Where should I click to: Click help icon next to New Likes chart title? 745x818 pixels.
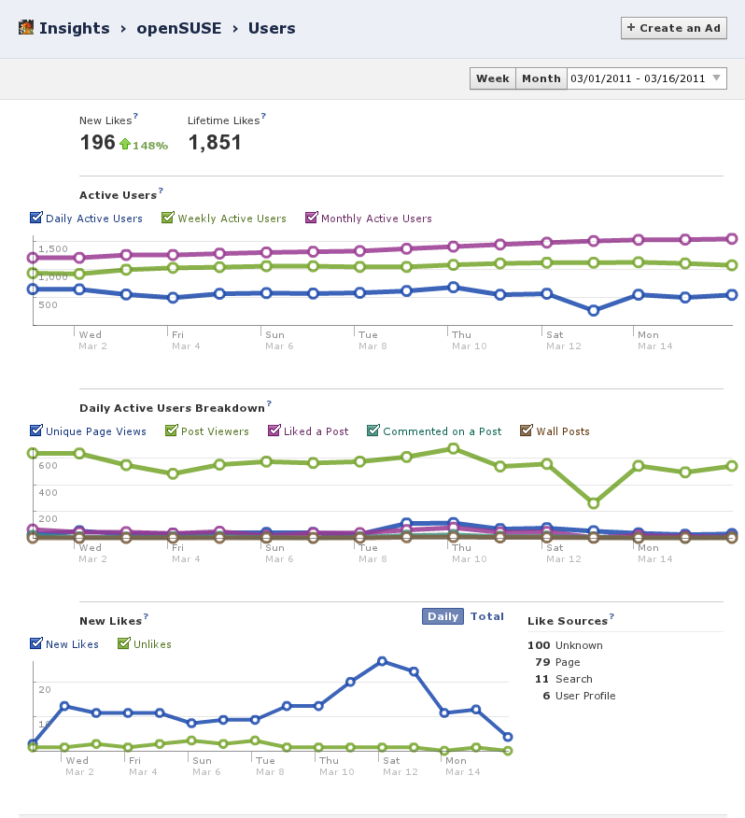pyautogui.click(x=146, y=617)
